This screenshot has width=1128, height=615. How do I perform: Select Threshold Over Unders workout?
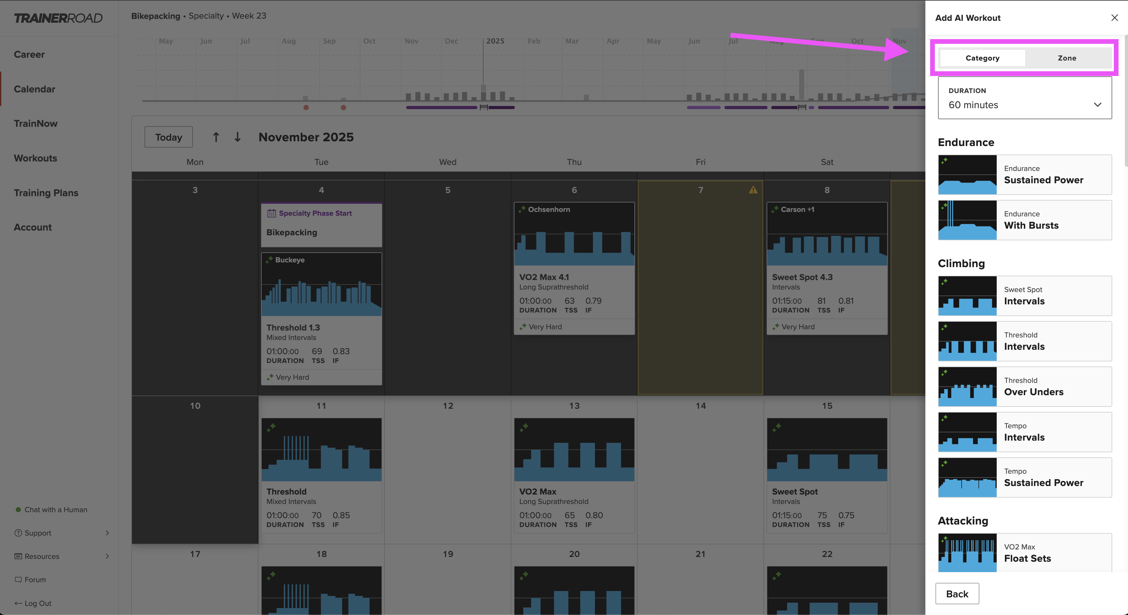[x=1025, y=387]
